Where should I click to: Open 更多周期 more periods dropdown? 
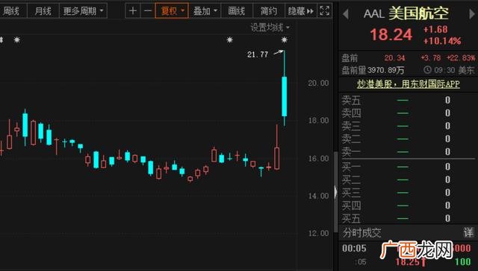[x=83, y=11]
